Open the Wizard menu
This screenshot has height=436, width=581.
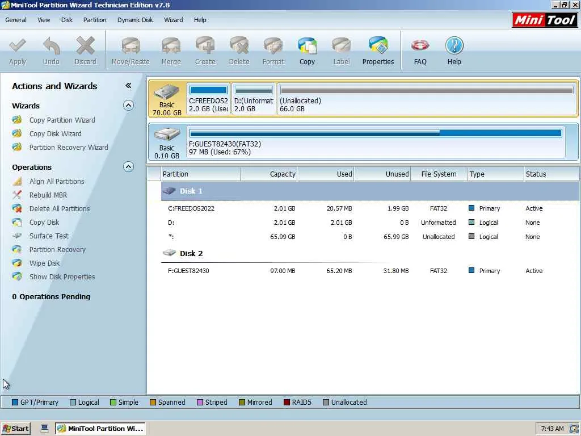tap(174, 20)
